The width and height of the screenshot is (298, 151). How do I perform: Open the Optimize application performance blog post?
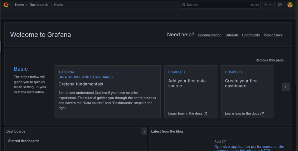coord(249,148)
